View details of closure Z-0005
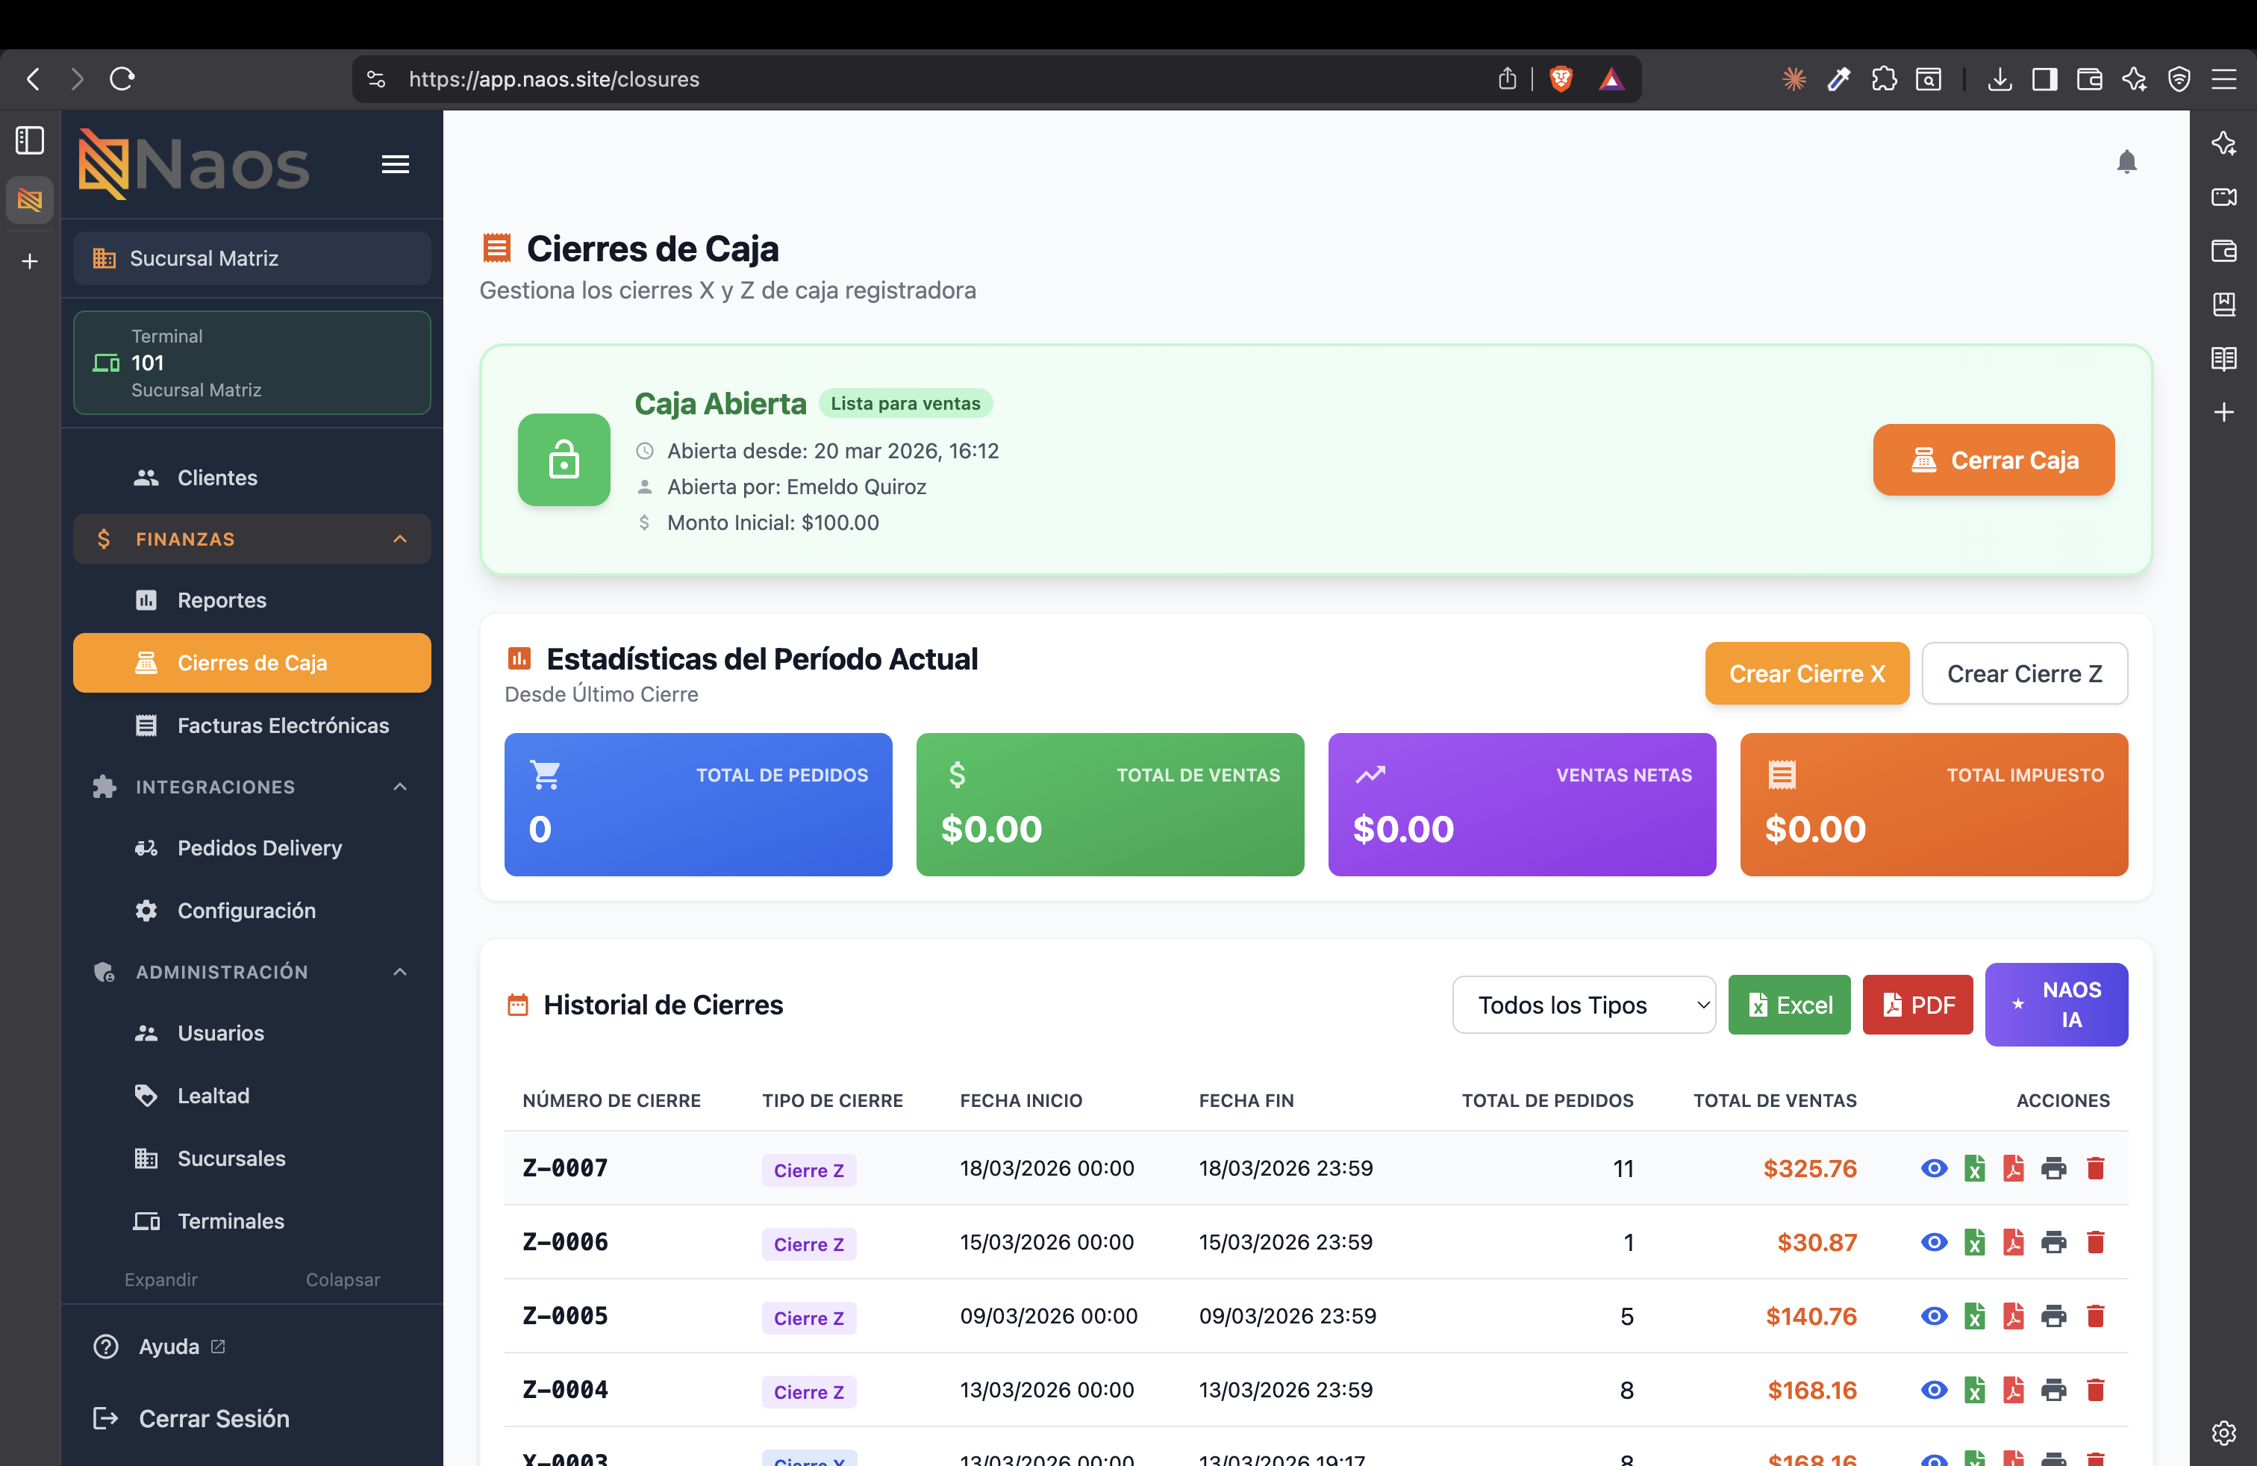The height and width of the screenshot is (1466, 2257). pos(1934,1315)
